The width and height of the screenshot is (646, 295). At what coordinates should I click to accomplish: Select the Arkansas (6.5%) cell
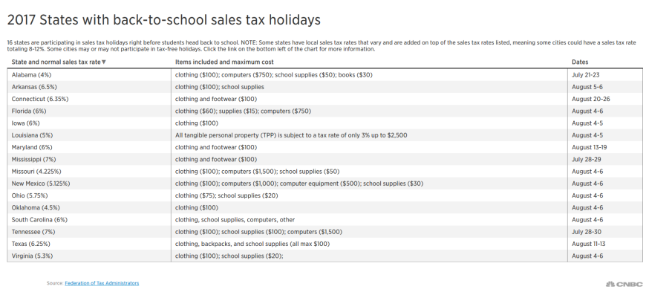[89, 87]
